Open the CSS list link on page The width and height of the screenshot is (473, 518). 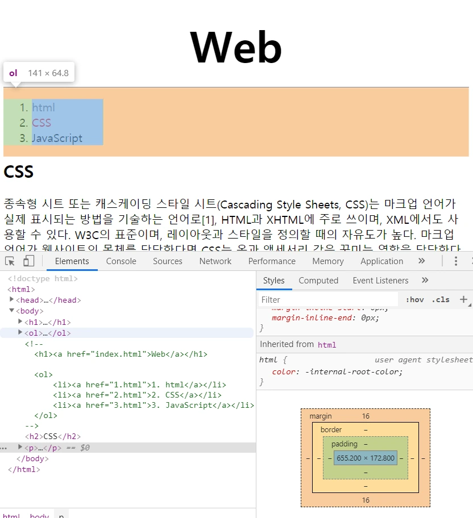pos(42,123)
